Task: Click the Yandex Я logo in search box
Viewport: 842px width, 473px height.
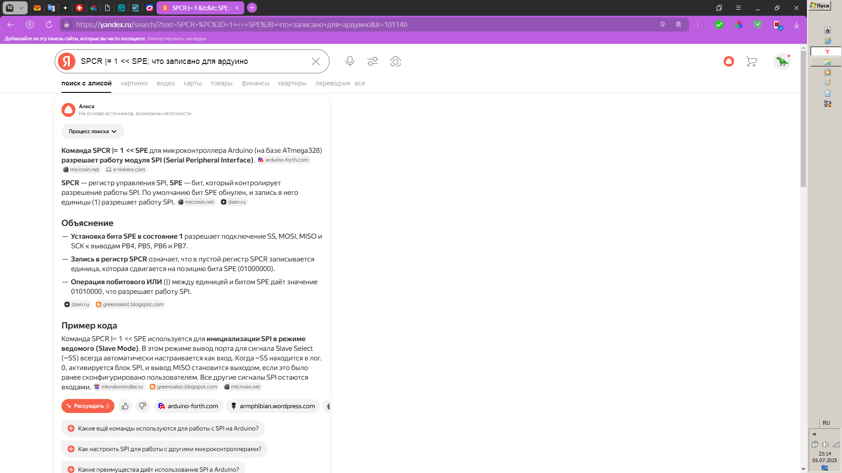Action: (x=67, y=61)
